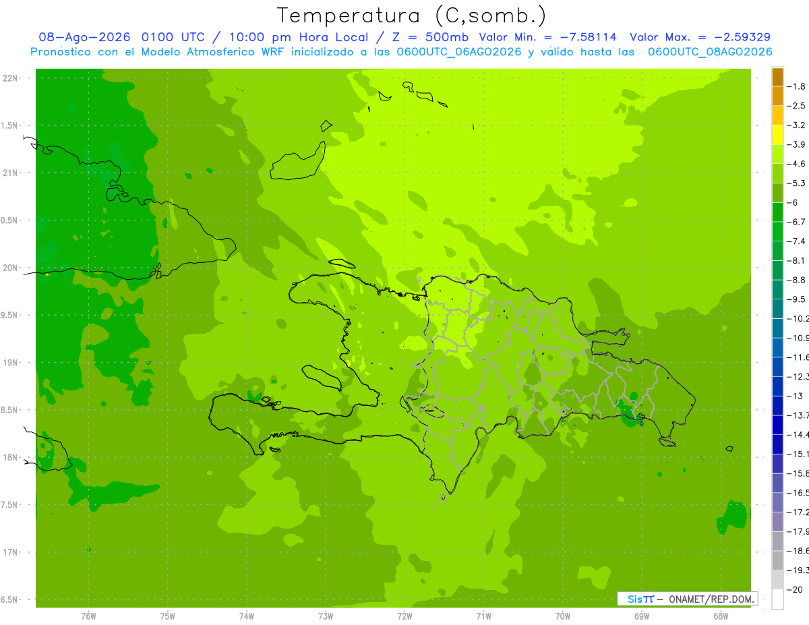Image resolution: width=809 pixels, height=625 pixels.
Task: Click 'Valor Max. = -2.59329' value
Action: [x=700, y=38]
